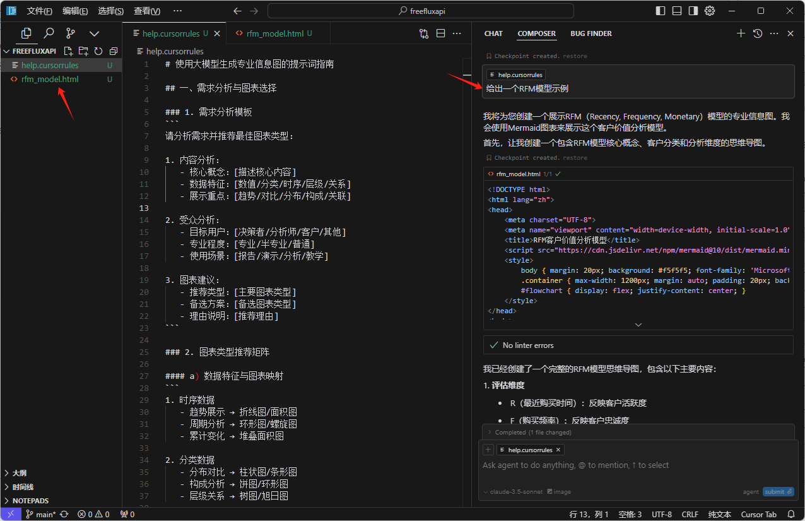805x521 pixels.
Task: Open remote window icon in status bar
Action: 11,514
